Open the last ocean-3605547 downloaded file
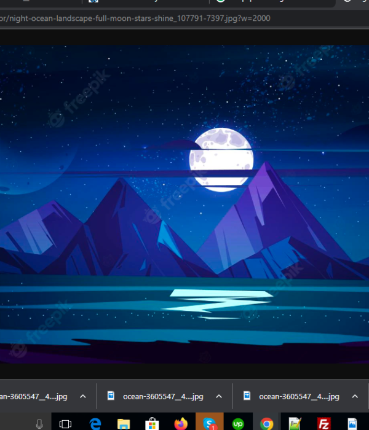Image resolution: width=369 pixels, height=430 pixels. (299, 397)
